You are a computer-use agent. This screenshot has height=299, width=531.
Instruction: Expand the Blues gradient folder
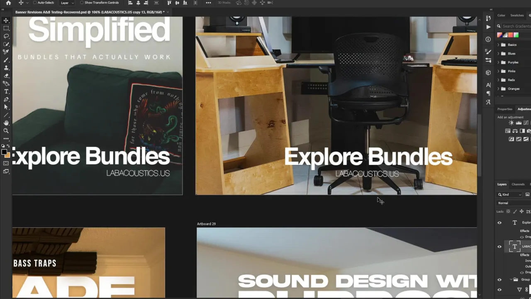point(498,54)
